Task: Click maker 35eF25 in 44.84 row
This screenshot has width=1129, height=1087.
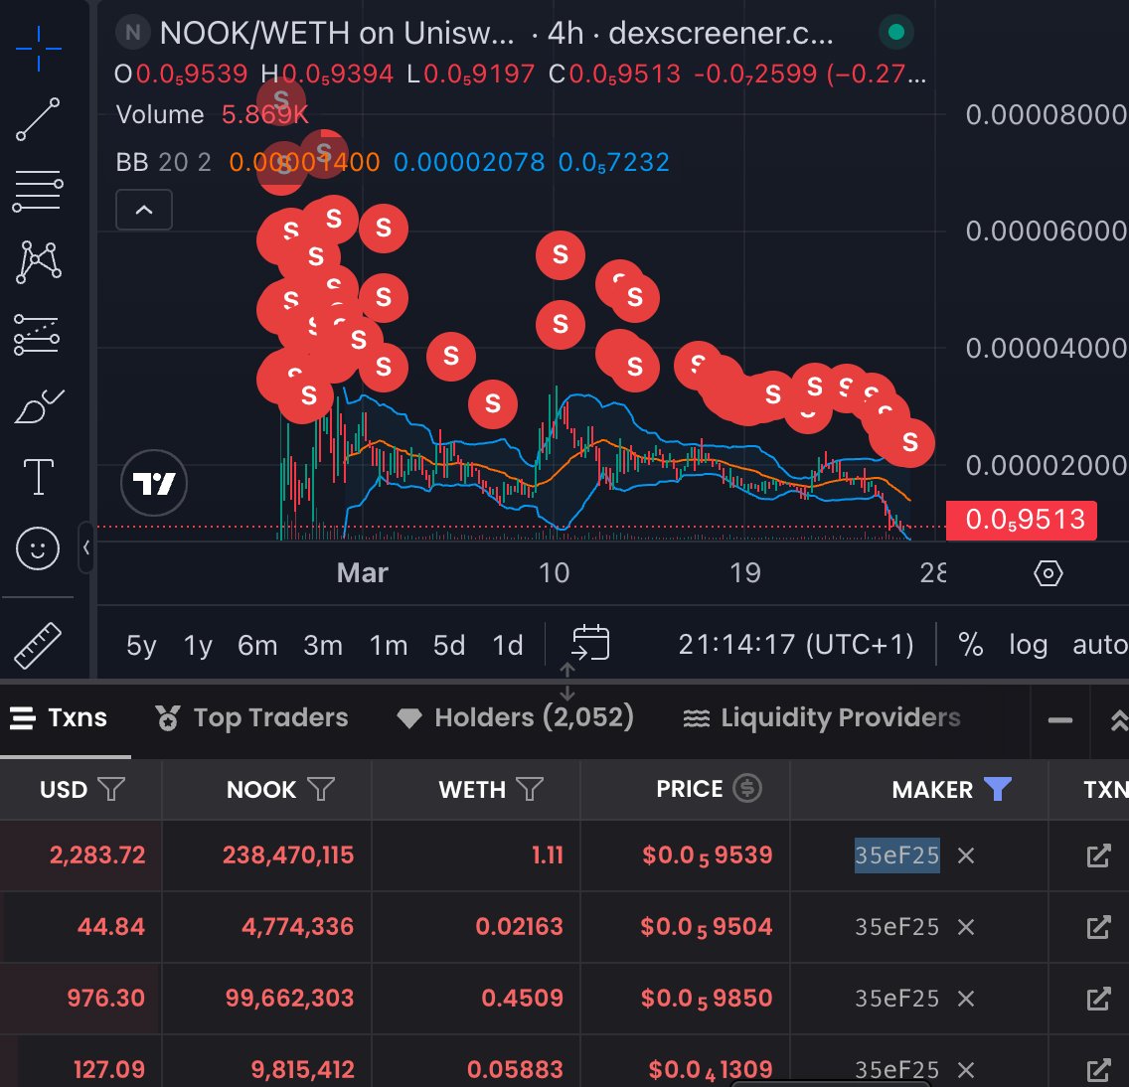Action: (x=897, y=927)
